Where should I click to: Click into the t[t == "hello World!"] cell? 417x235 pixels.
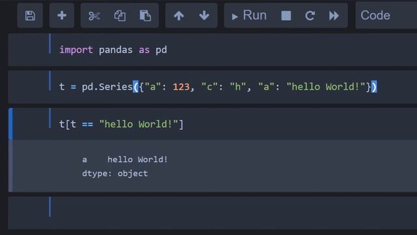(x=213, y=124)
